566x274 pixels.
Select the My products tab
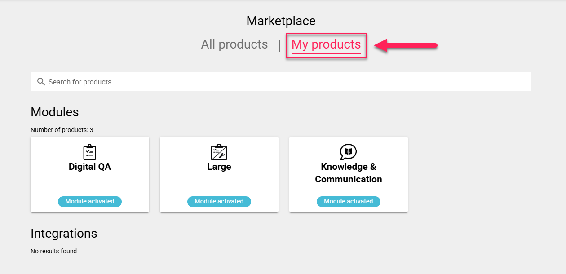pyautogui.click(x=326, y=44)
